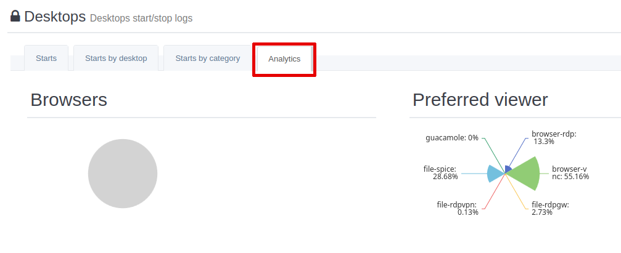Click the Desktops page title
621x253 pixels.
pyautogui.click(x=55, y=17)
